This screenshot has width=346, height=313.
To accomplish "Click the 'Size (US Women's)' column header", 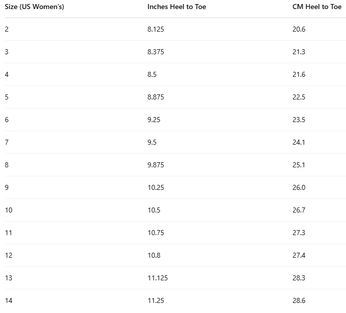I will [34, 7].
